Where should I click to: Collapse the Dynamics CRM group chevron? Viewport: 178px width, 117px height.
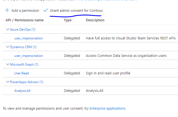(x=7, y=47)
